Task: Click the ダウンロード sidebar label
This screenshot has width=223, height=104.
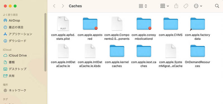Action: tap(18, 41)
